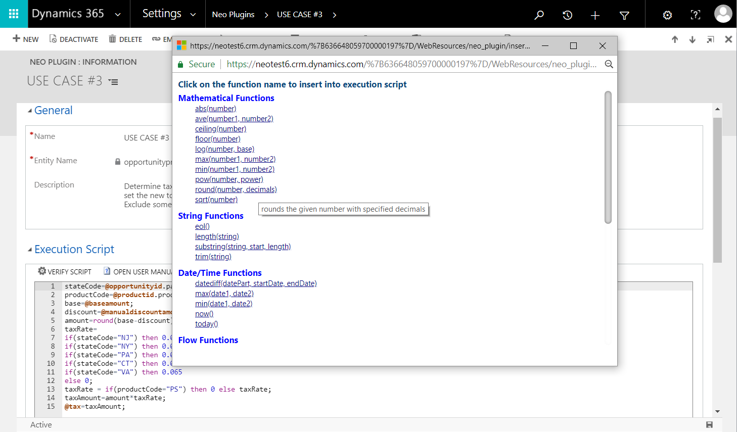
Task: Expand chevron after Neo Plugins breadcrumb
Action: click(266, 15)
